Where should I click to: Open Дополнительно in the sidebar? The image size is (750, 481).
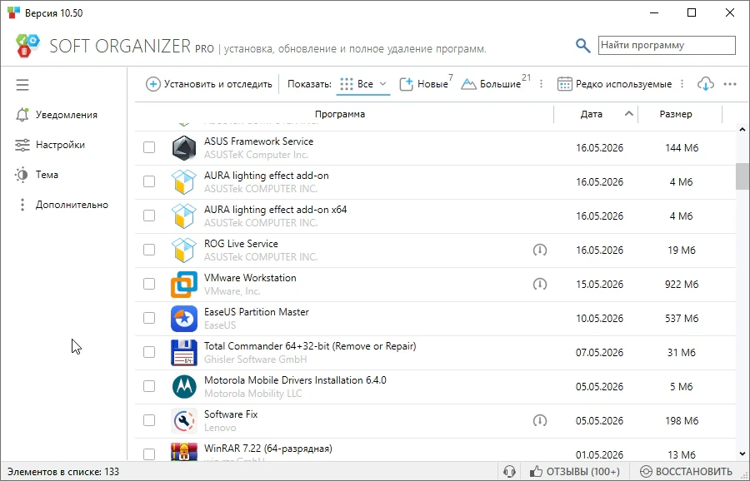(62, 205)
